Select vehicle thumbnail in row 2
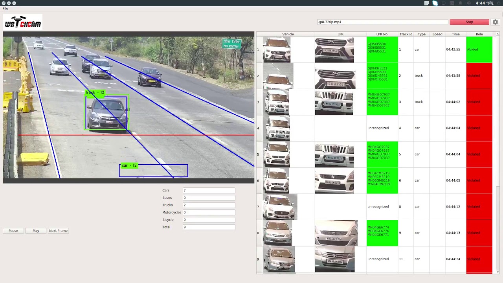The width and height of the screenshot is (503, 283). [x=278, y=76]
